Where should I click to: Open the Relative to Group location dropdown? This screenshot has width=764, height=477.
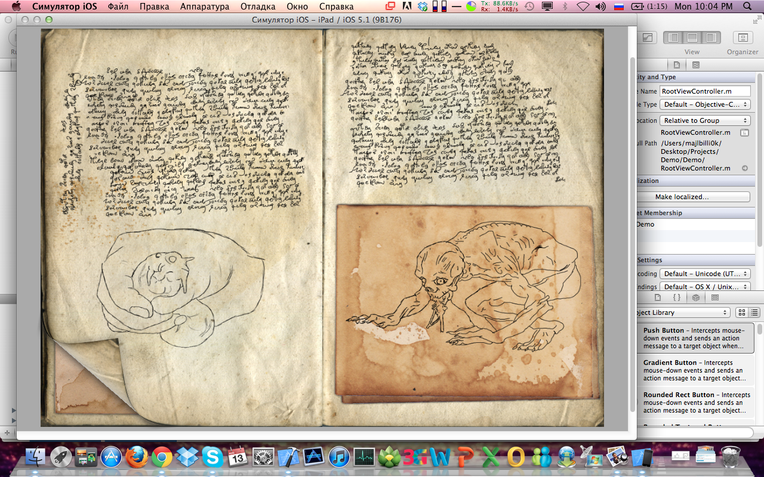[x=704, y=120]
